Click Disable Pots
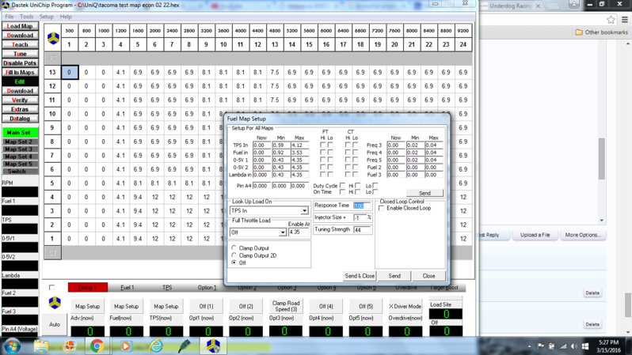 point(20,63)
